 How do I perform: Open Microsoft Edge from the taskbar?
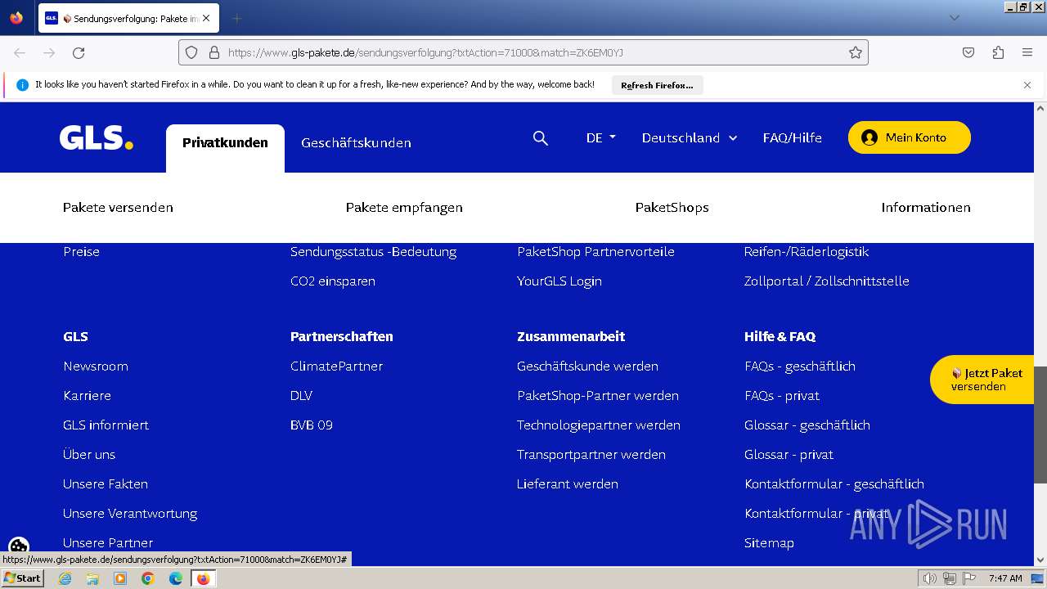pyautogui.click(x=176, y=578)
